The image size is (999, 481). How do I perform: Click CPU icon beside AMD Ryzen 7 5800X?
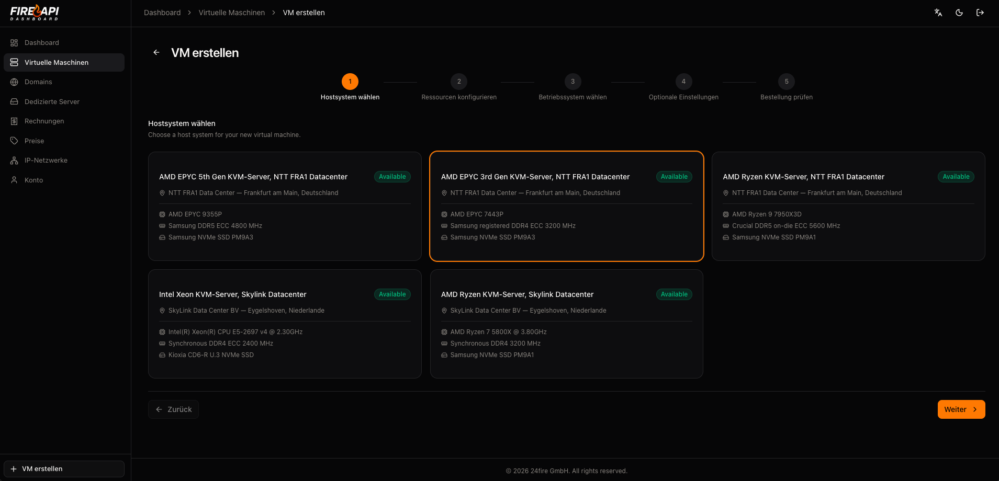point(444,332)
